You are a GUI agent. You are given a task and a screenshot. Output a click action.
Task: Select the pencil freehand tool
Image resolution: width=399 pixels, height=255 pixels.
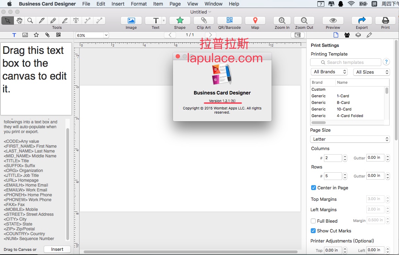pyautogui.click(x=53, y=20)
